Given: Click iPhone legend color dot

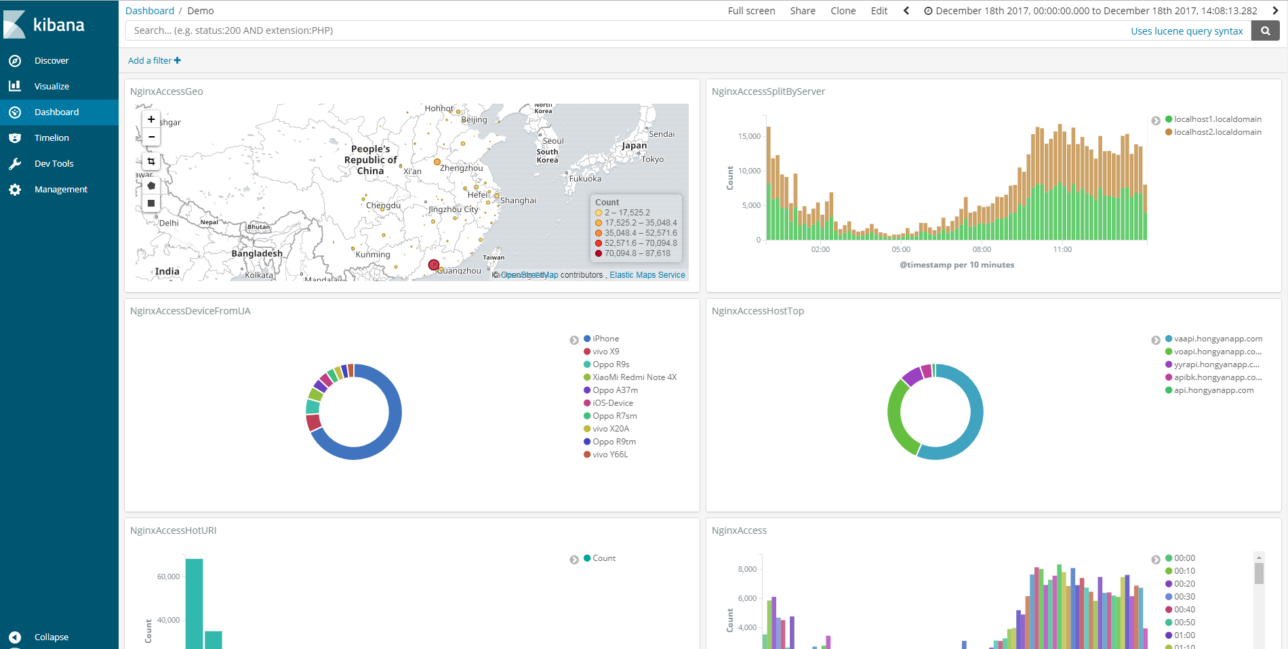Looking at the screenshot, I should click(x=587, y=339).
